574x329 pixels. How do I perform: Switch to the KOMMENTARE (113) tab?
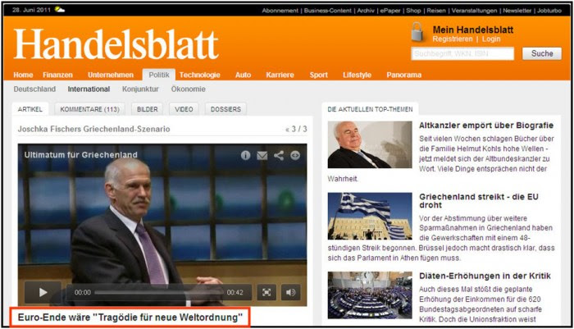(89, 109)
